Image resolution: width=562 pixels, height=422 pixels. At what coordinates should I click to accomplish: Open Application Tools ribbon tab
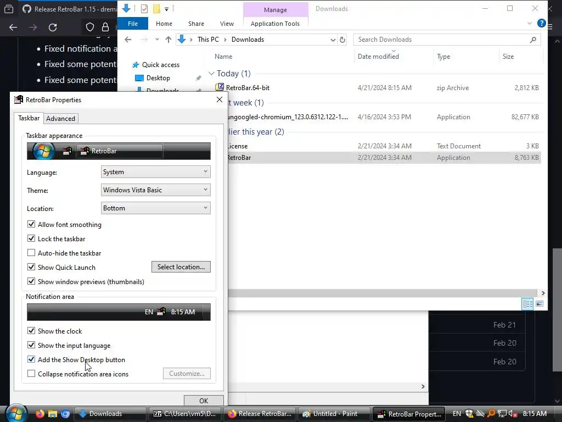click(x=275, y=24)
